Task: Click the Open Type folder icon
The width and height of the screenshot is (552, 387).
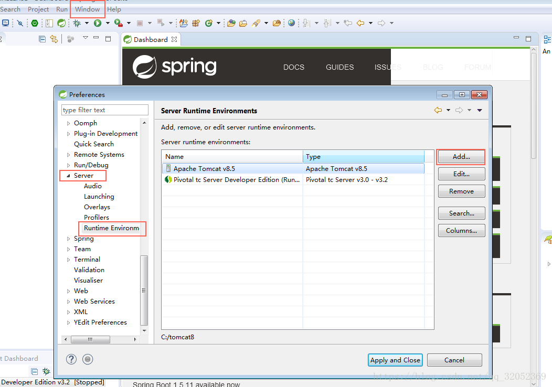Action: tap(231, 23)
